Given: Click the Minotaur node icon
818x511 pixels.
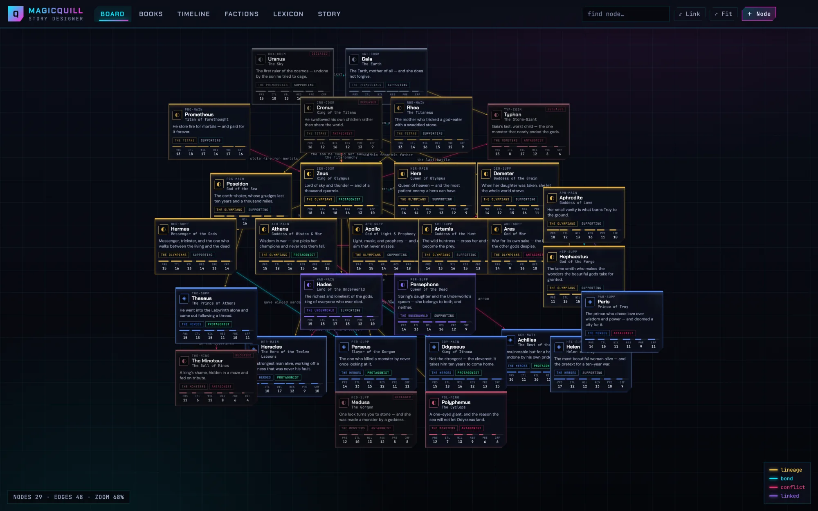Looking at the screenshot, I should 184,361.
